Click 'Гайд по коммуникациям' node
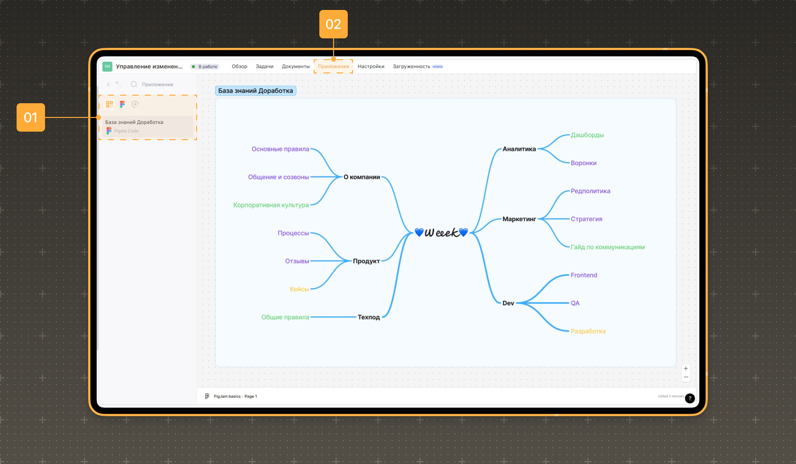Viewport: 796px width, 464px height. (608, 247)
